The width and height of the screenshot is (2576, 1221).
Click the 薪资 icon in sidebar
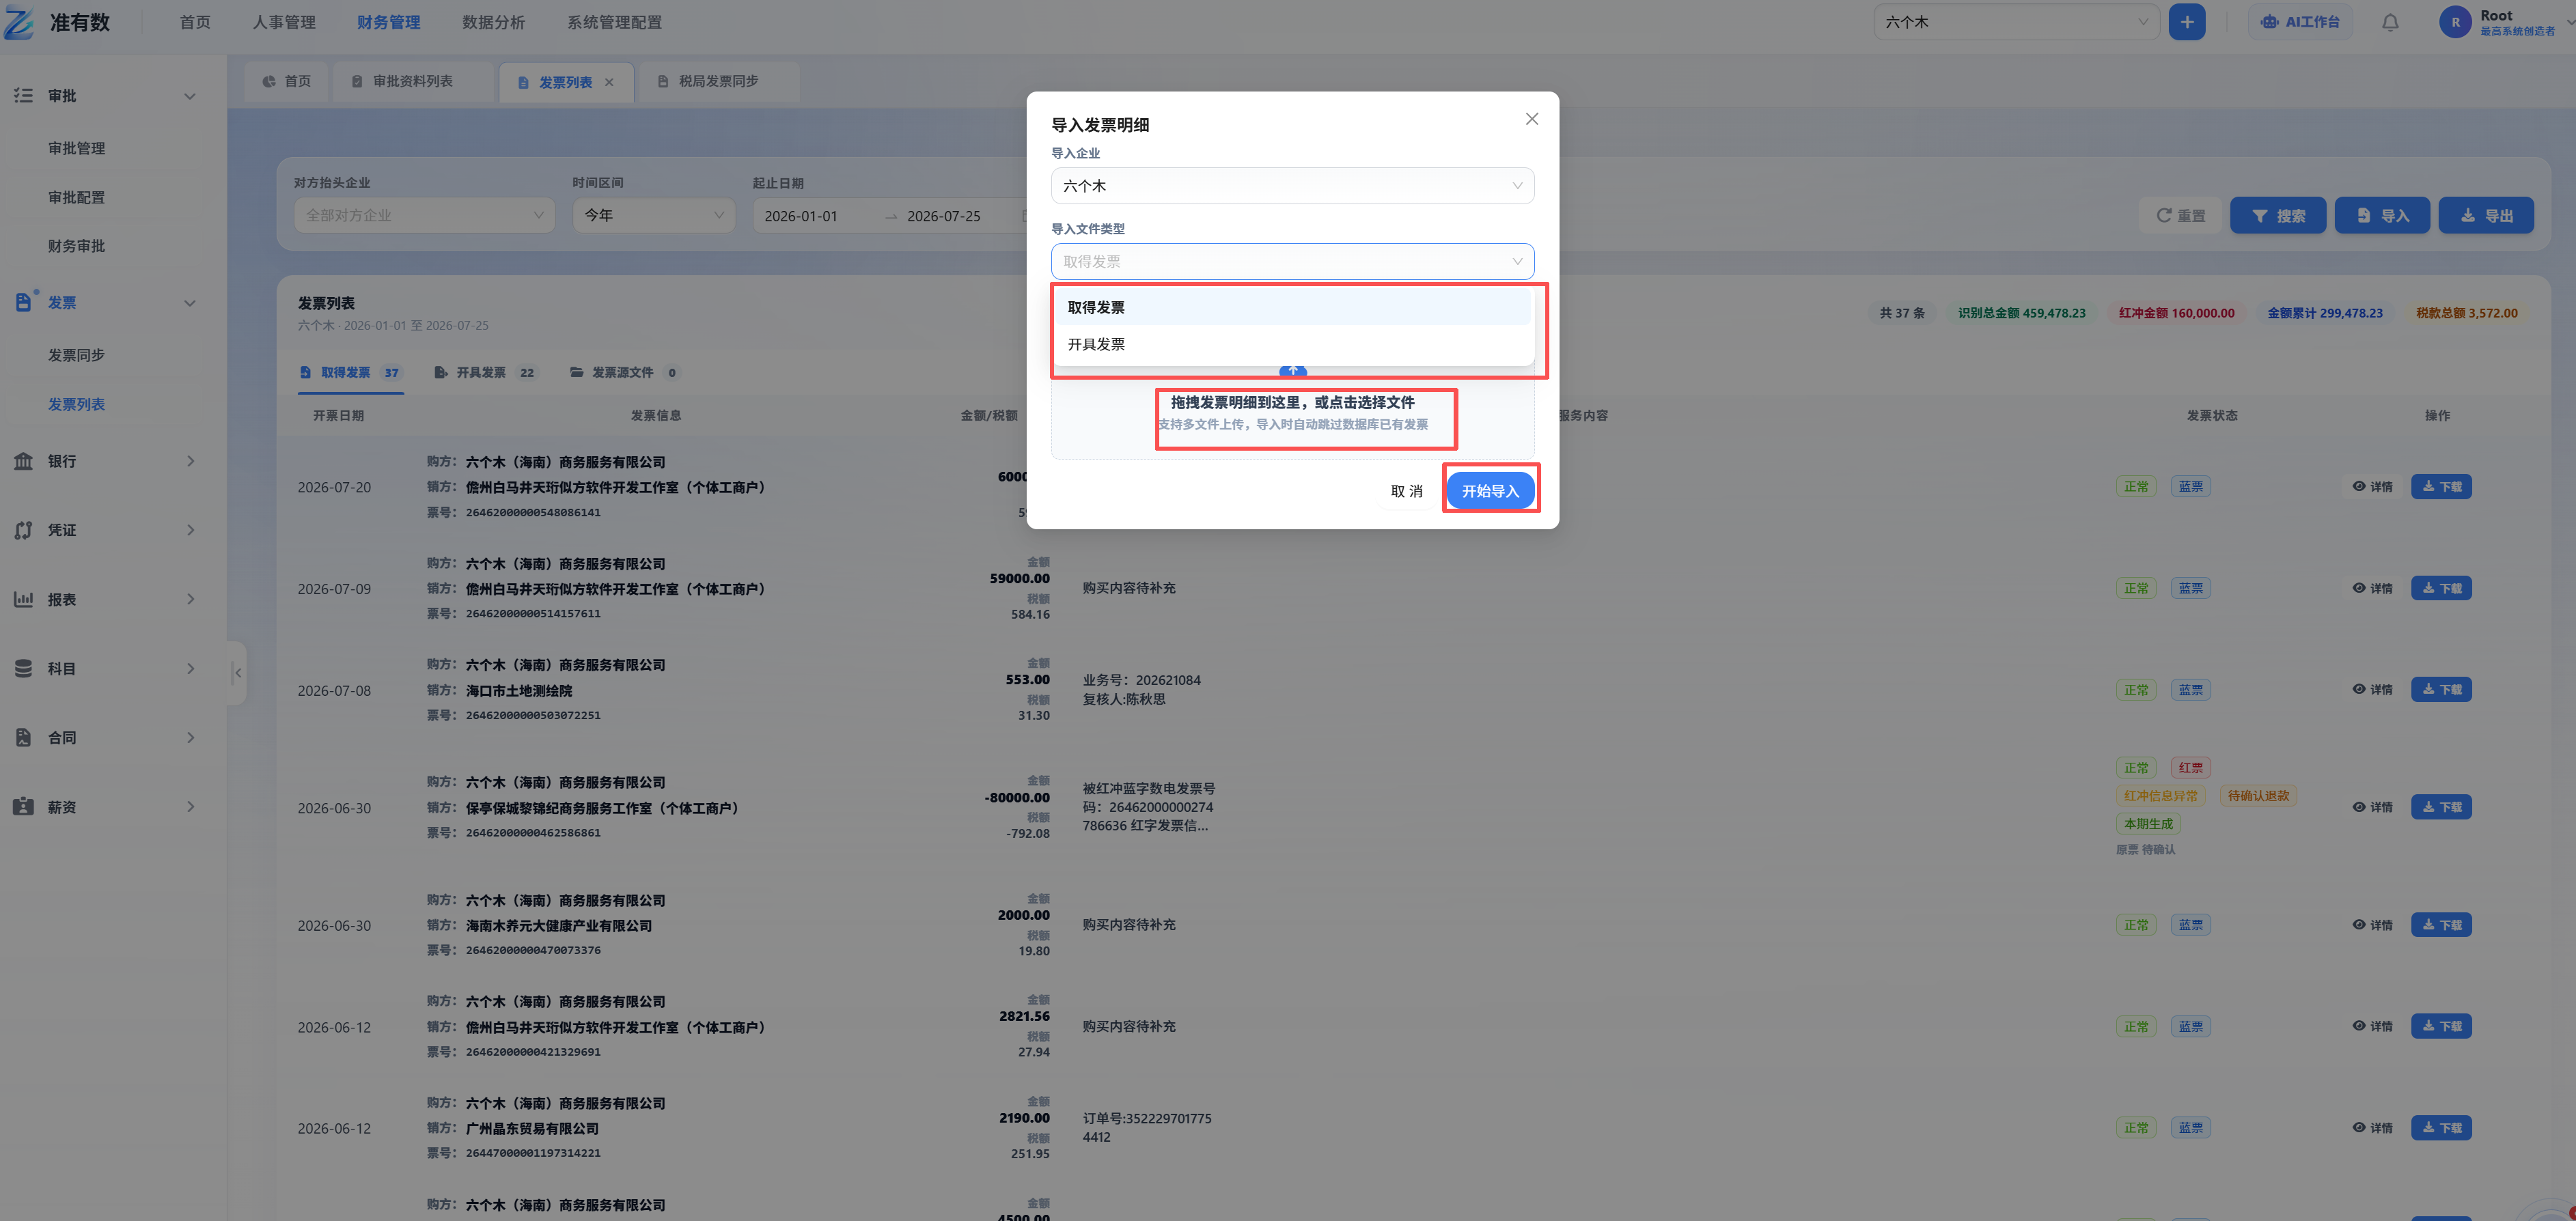23,806
